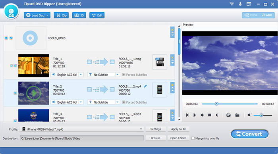This screenshot has height=154, width=278.
Task: Remove Title_1 with X icon
Action: (x=172, y=58)
